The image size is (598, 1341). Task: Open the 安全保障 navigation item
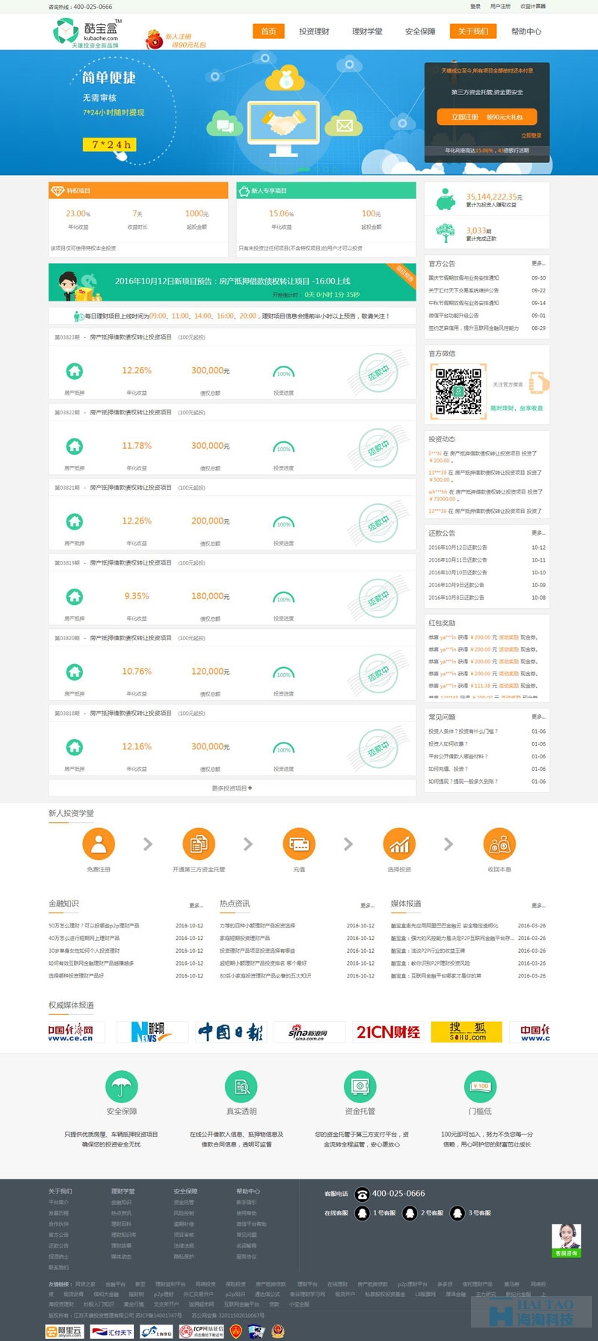(420, 31)
